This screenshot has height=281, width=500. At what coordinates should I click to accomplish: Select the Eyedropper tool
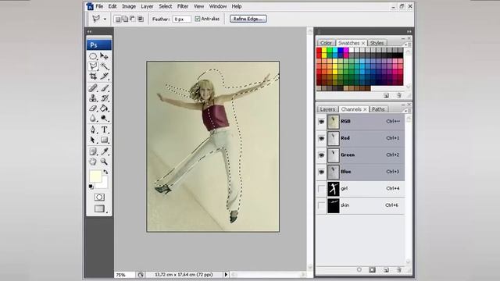[x=104, y=151]
